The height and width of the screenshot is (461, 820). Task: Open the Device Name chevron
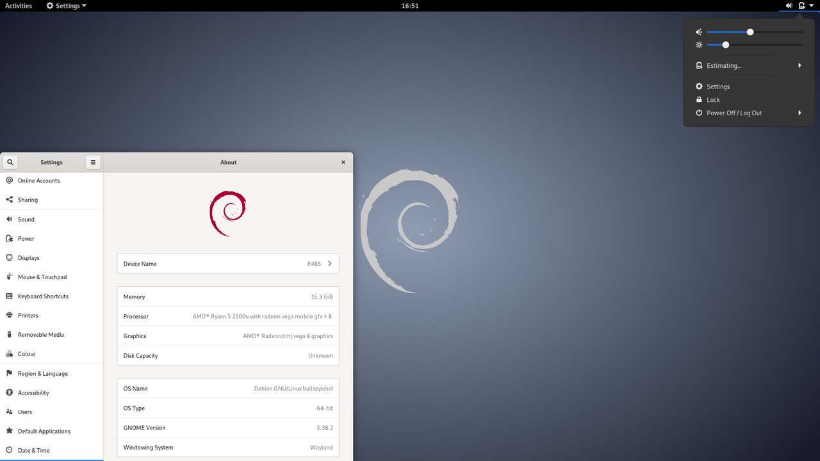point(330,263)
